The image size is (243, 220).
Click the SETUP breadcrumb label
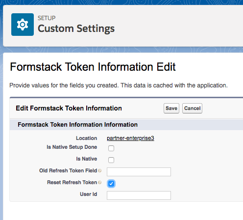tap(47, 18)
